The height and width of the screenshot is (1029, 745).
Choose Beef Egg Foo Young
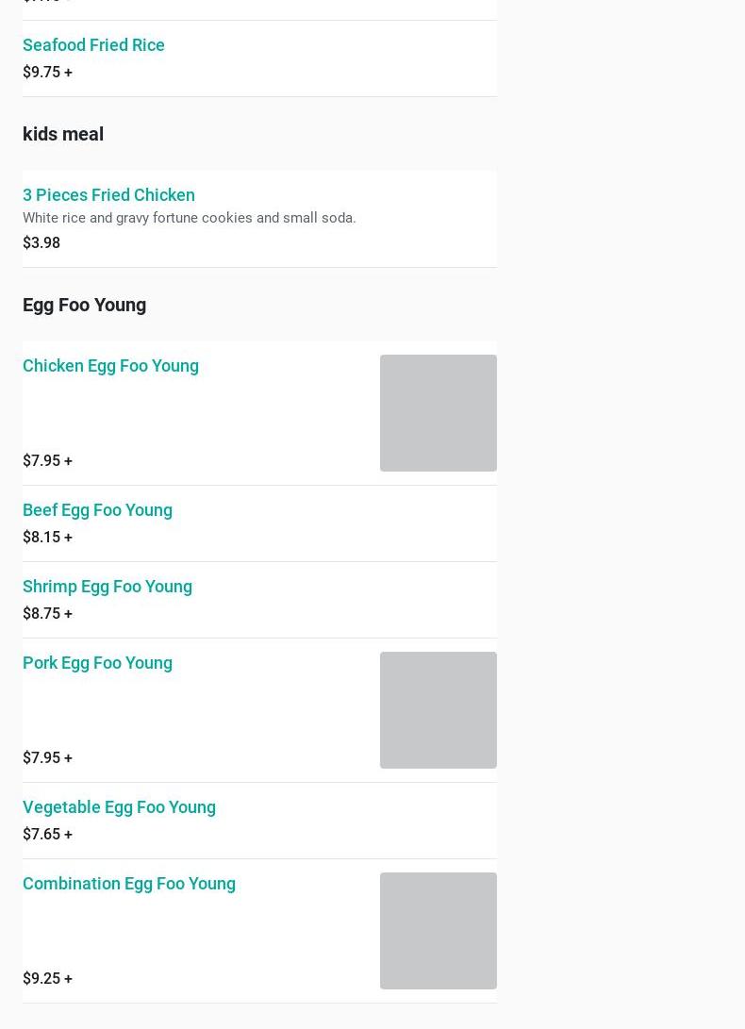point(97,509)
